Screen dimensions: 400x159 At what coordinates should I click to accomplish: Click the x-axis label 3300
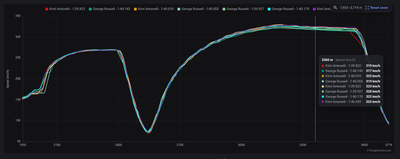pos(303,145)
